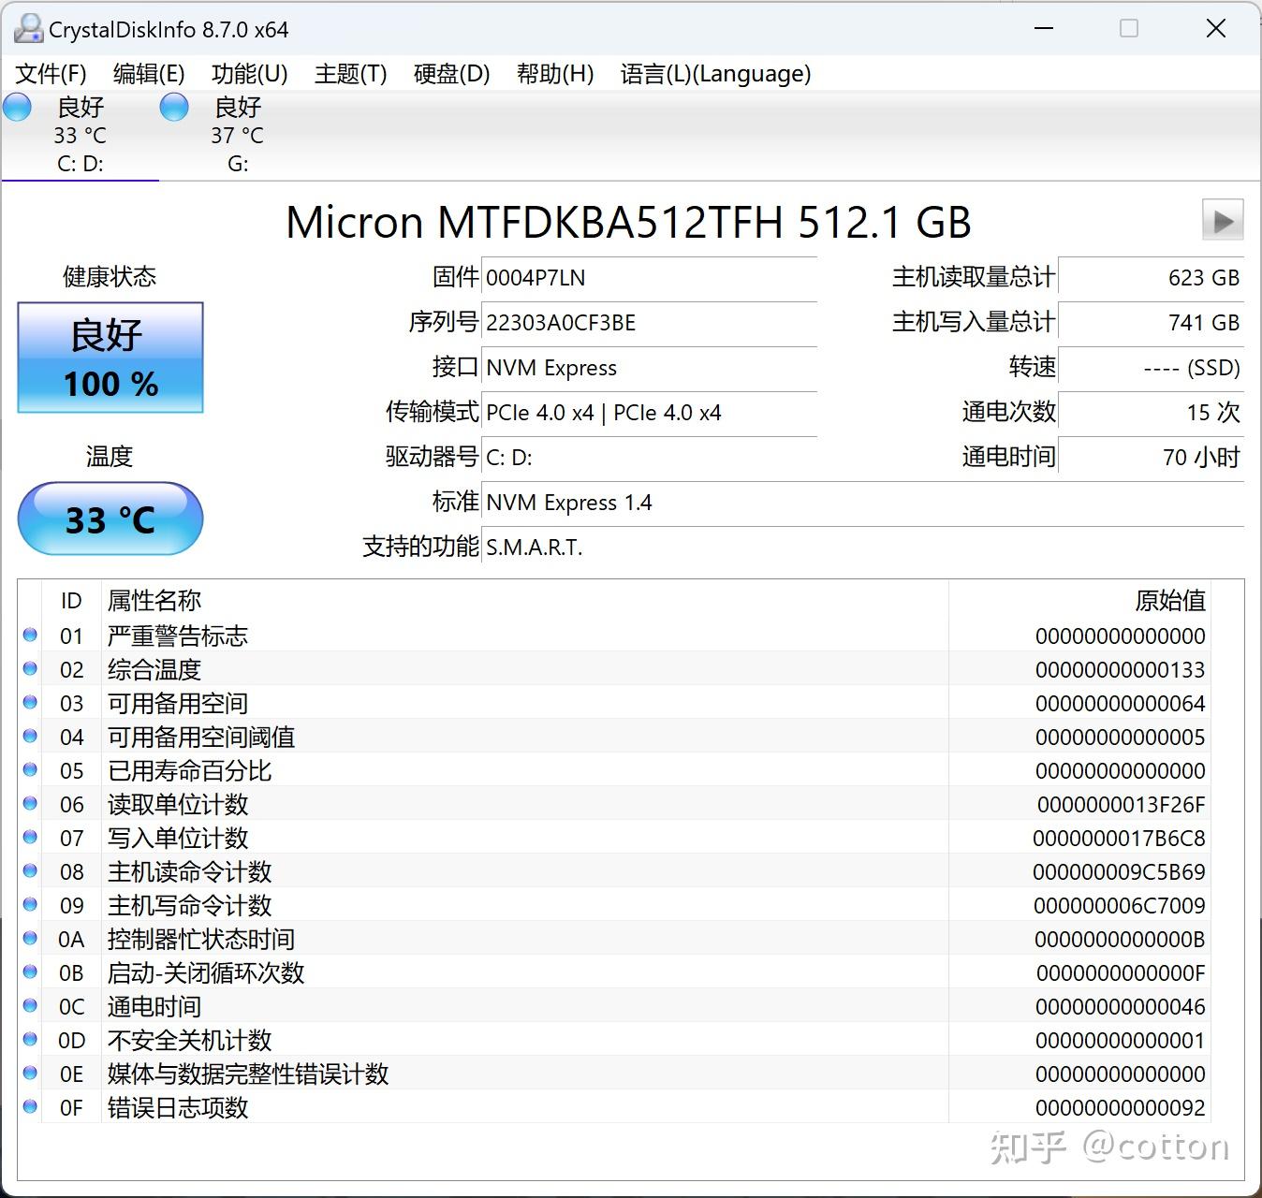Image resolution: width=1262 pixels, height=1198 pixels.
Task: Click status dot for 0F 错误日志项数
Action: [x=30, y=1107]
